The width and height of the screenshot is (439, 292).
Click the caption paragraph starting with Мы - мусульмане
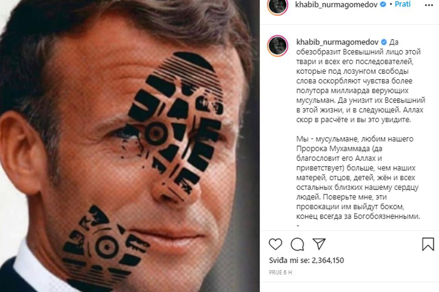(358, 178)
